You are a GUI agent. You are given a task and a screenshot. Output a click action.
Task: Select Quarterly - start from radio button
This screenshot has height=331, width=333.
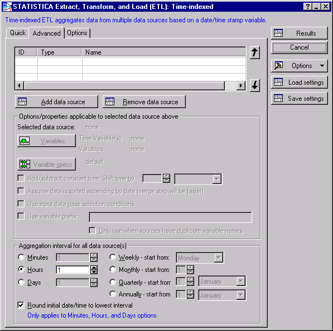[113, 282]
